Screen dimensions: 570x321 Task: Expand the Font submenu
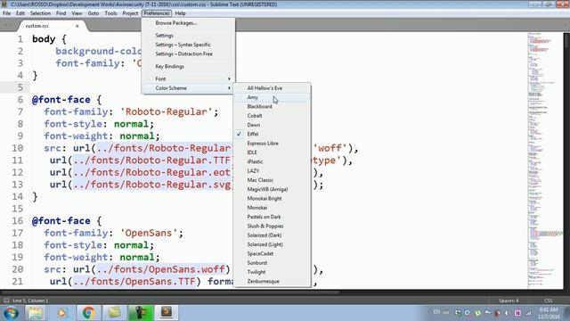188,78
